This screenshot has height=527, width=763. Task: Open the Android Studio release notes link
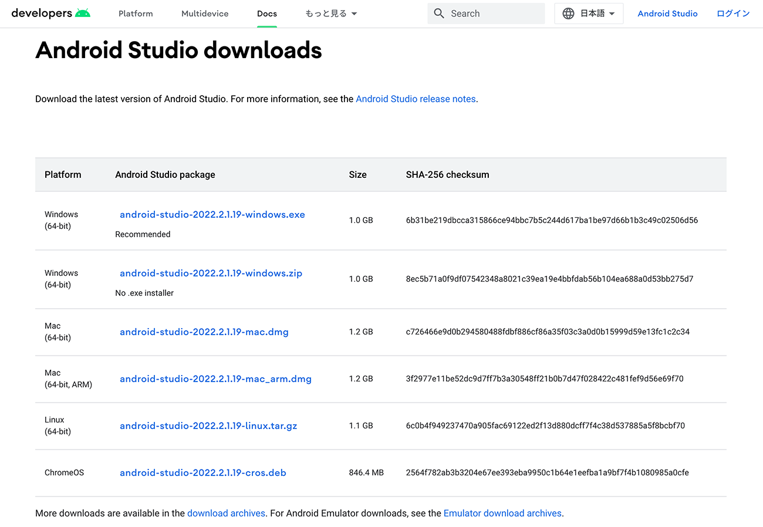click(x=416, y=99)
